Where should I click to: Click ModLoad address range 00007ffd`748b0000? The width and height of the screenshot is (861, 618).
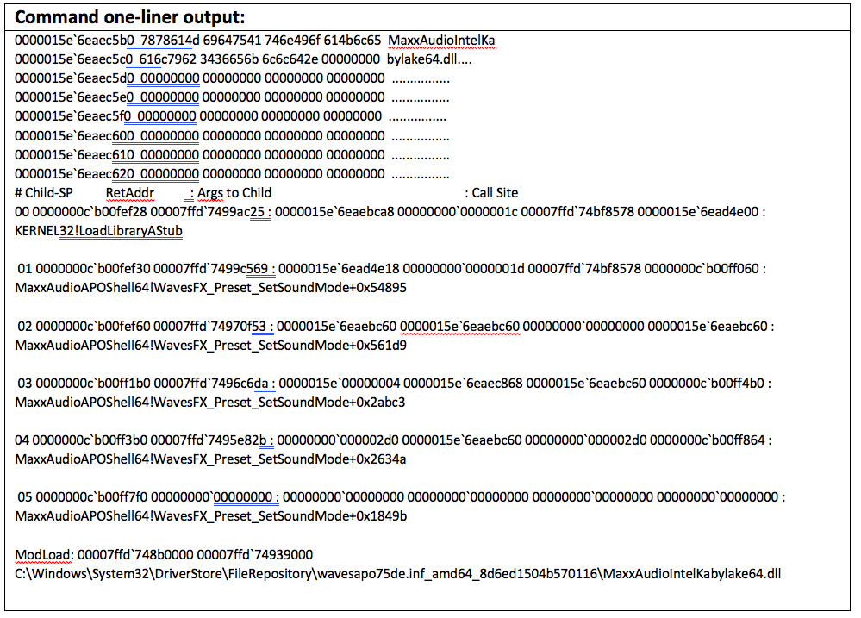pos(135,555)
